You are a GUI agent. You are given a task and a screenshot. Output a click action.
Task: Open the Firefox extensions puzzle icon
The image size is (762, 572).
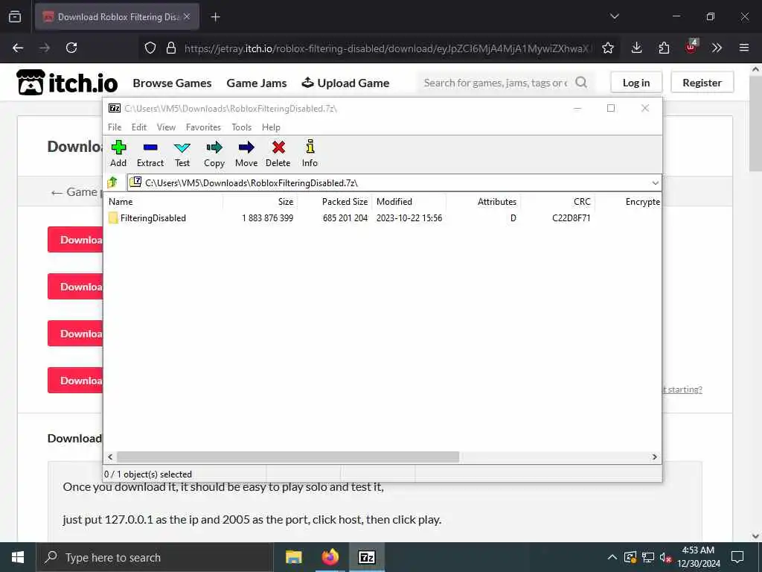coord(664,48)
